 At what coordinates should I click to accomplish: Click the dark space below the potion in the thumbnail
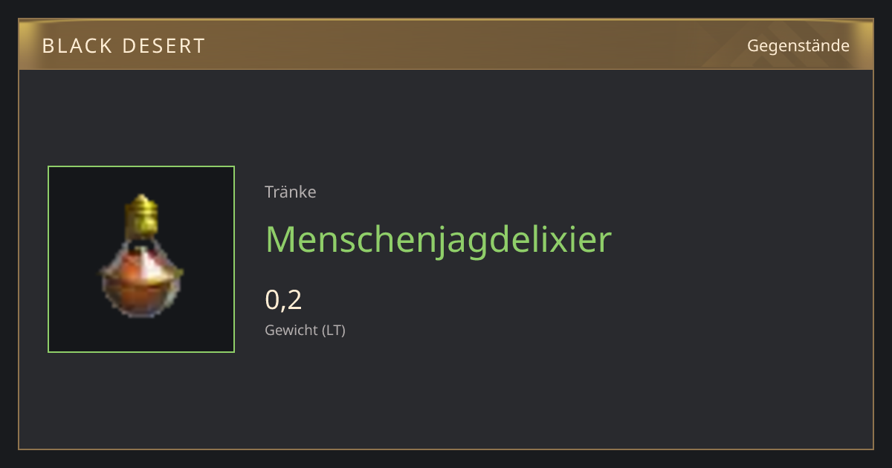[x=141, y=335]
